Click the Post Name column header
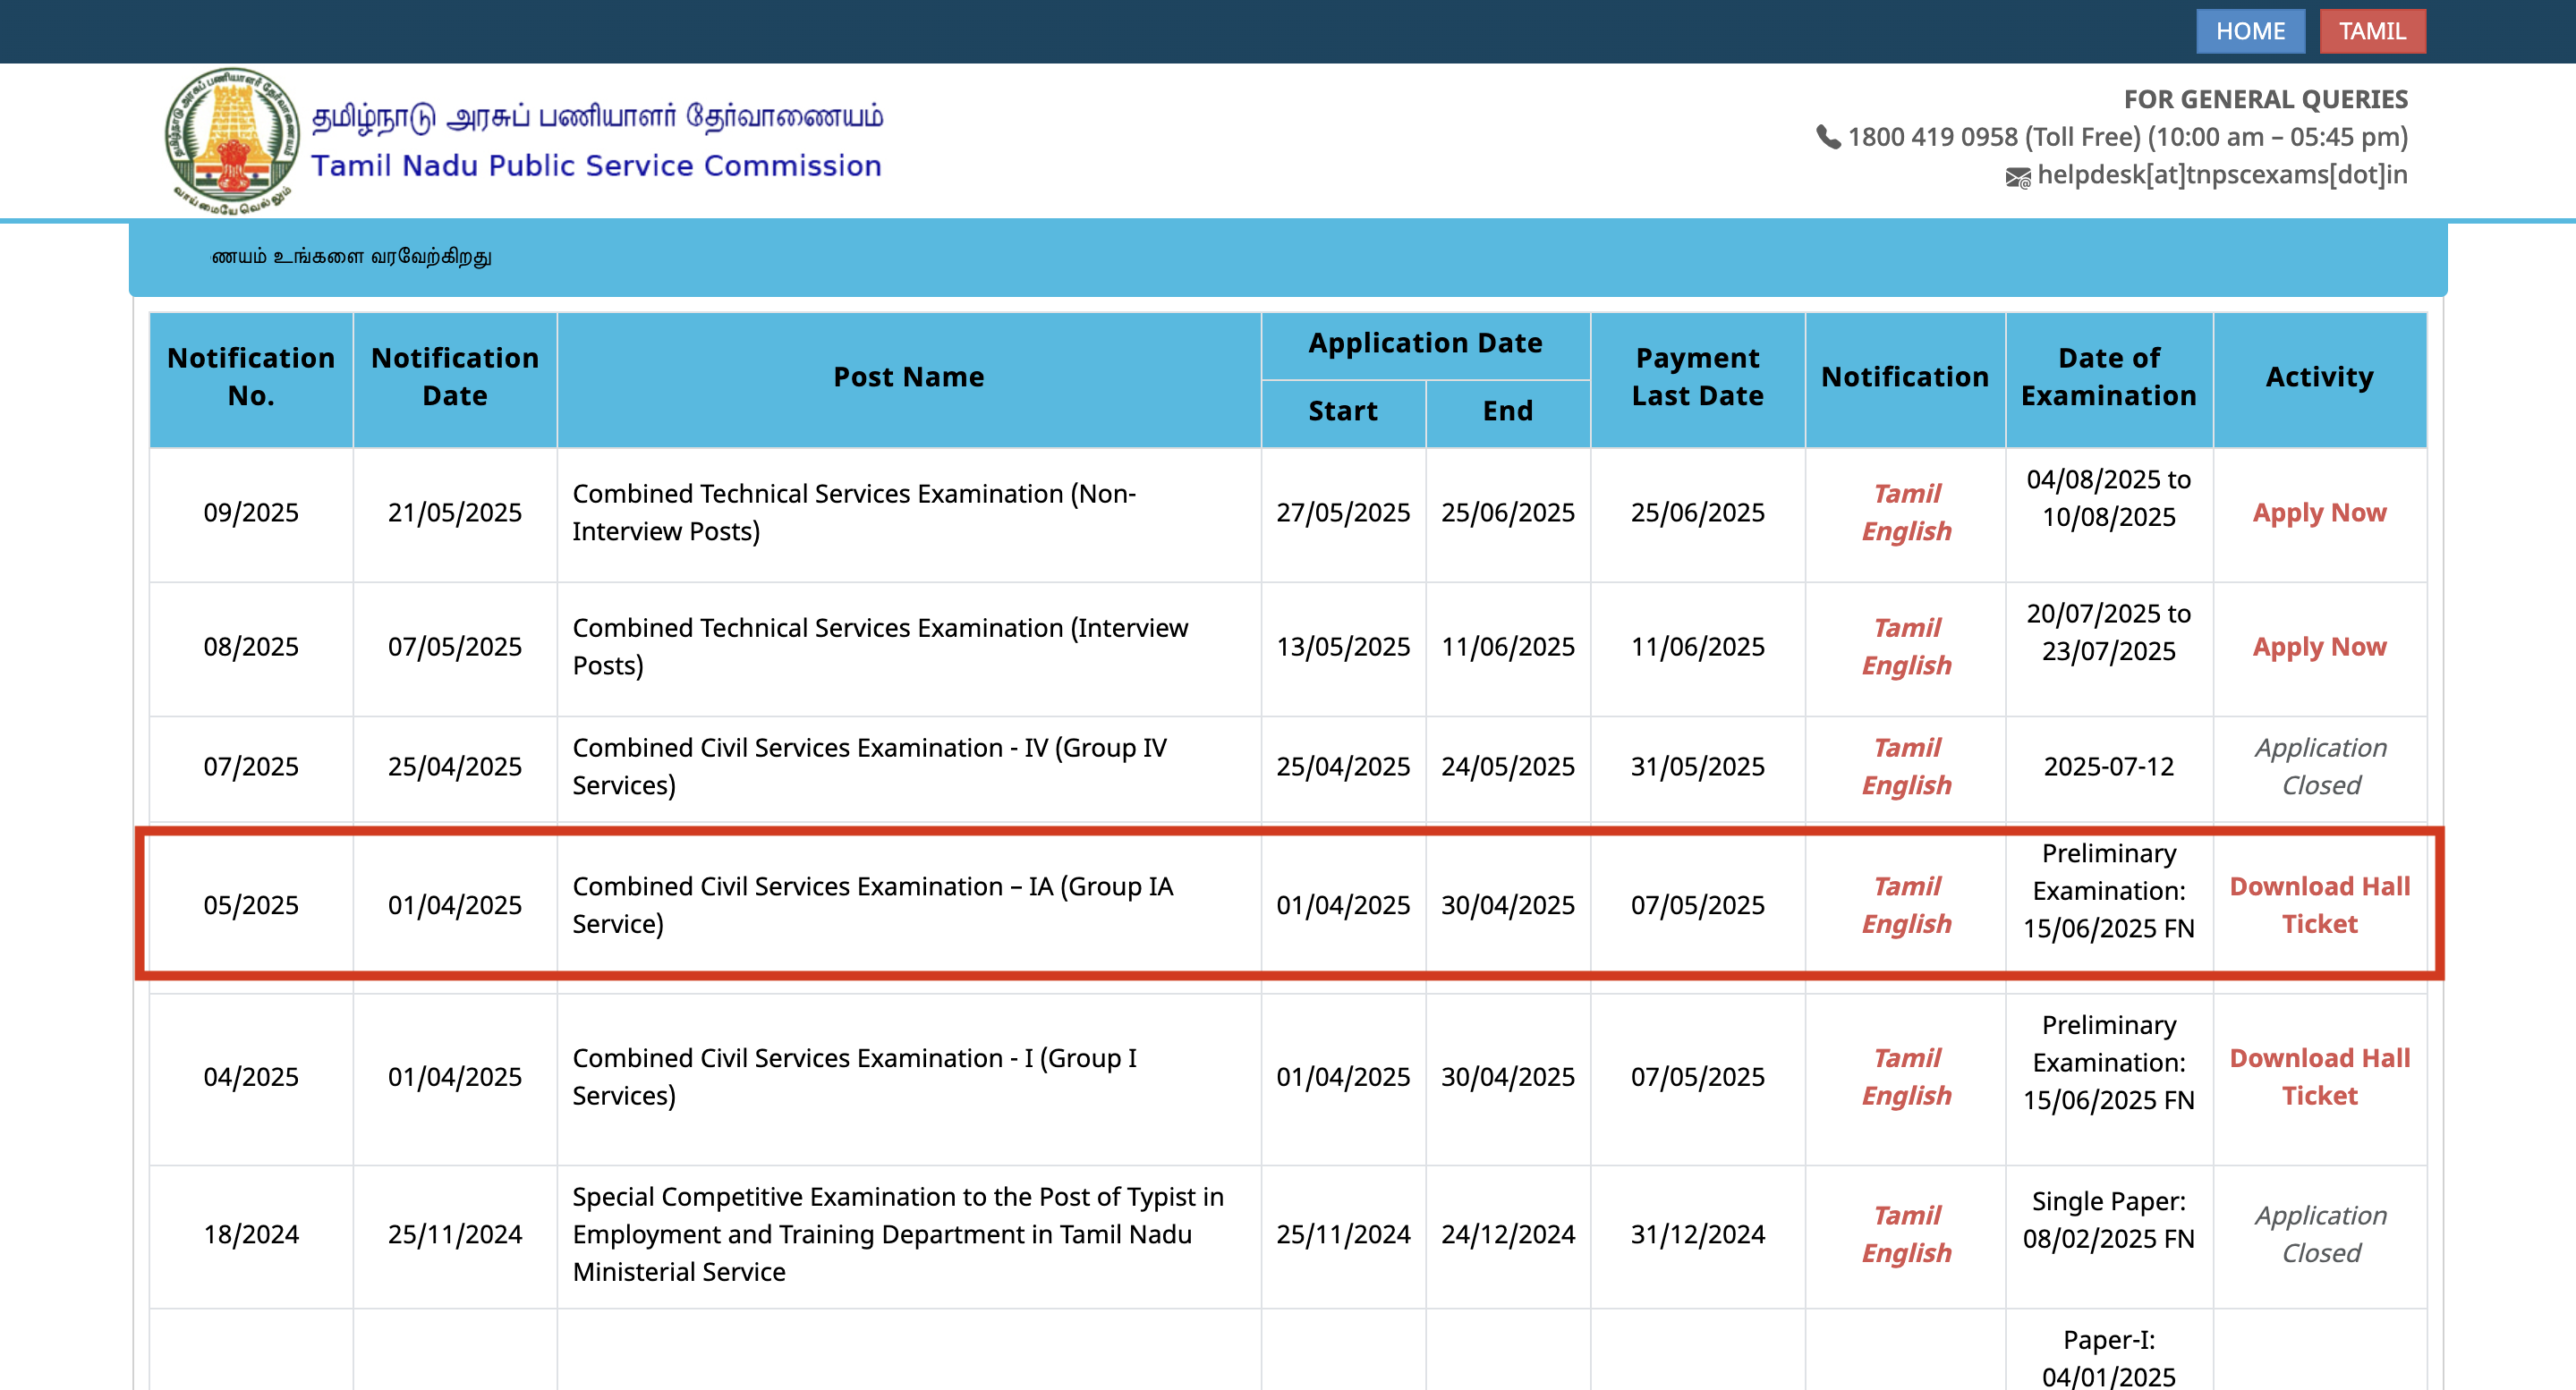This screenshot has width=2576, height=1390. (x=908, y=377)
